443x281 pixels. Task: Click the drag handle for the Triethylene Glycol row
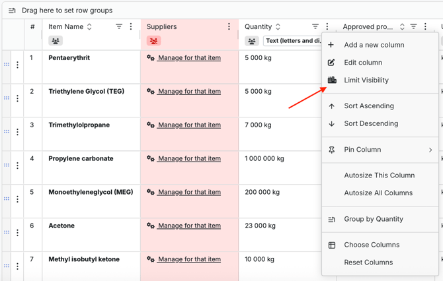[x=7, y=98]
